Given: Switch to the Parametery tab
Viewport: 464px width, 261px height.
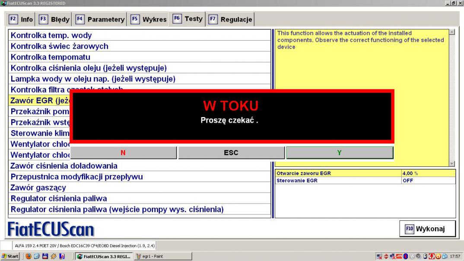Looking at the screenshot, I should (100, 19).
